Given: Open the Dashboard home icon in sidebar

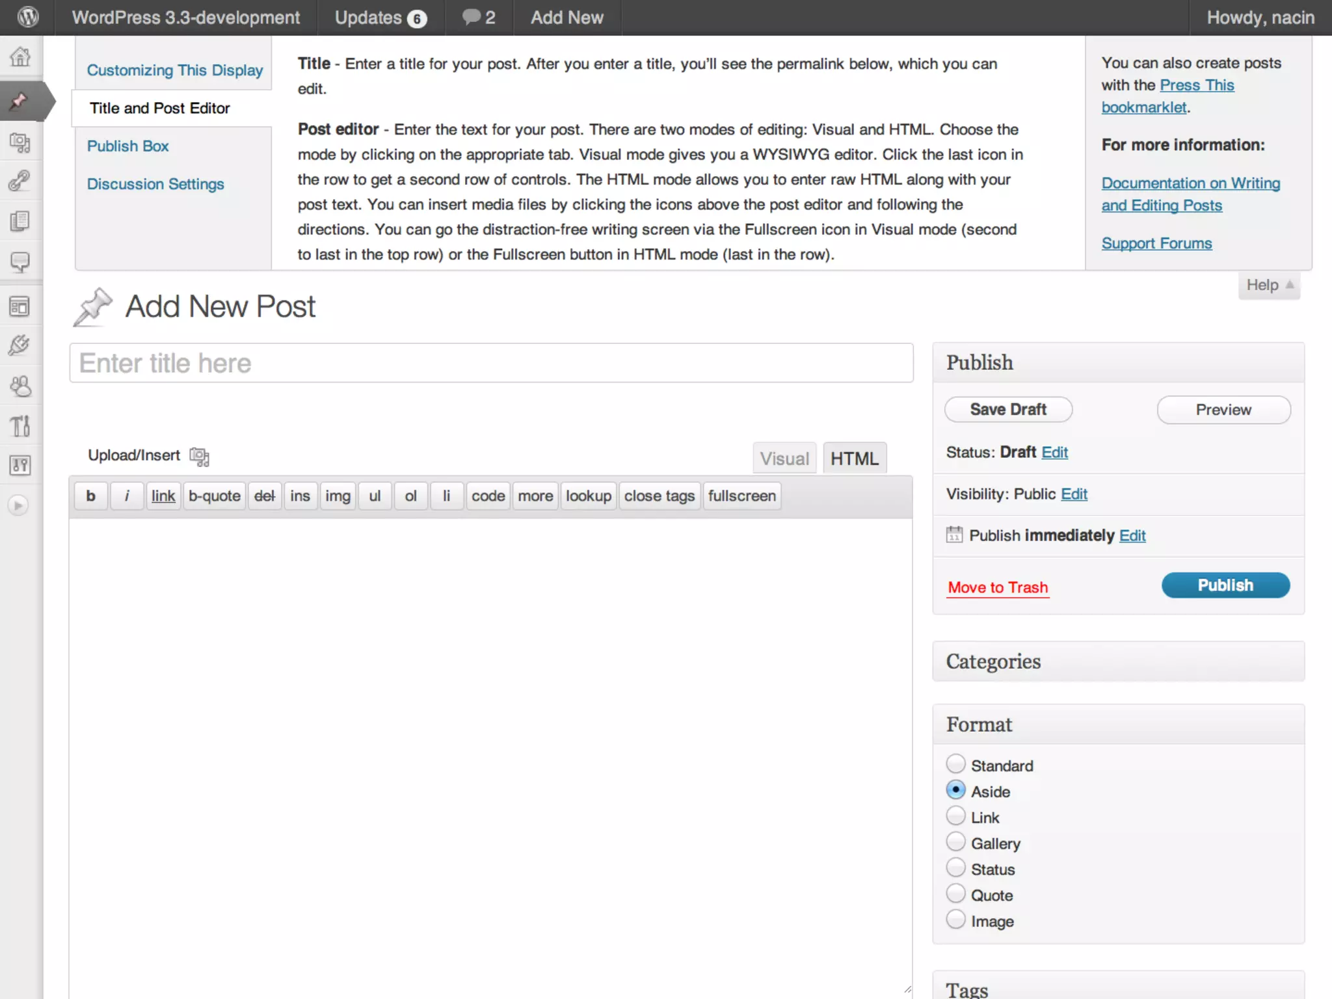Looking at the screenshot, I should [20, 57].
